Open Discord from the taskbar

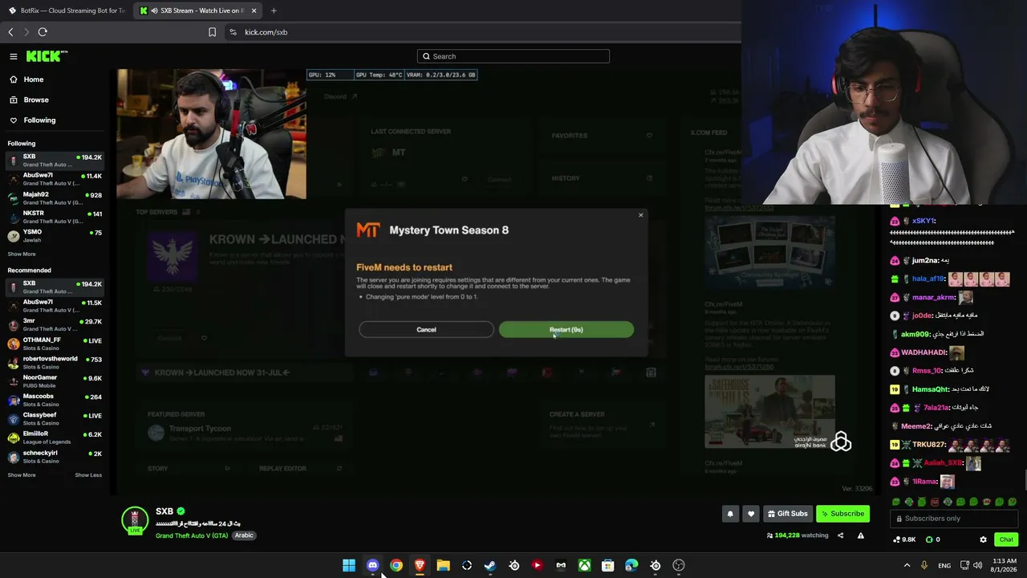372,565
